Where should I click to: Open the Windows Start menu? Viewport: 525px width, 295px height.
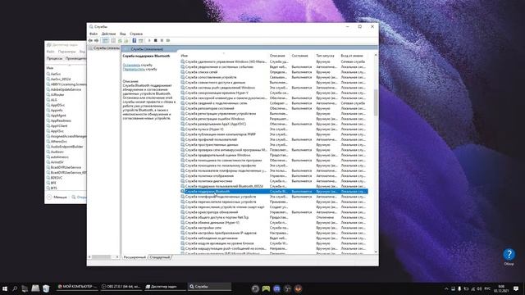click(x=5, y=288)
